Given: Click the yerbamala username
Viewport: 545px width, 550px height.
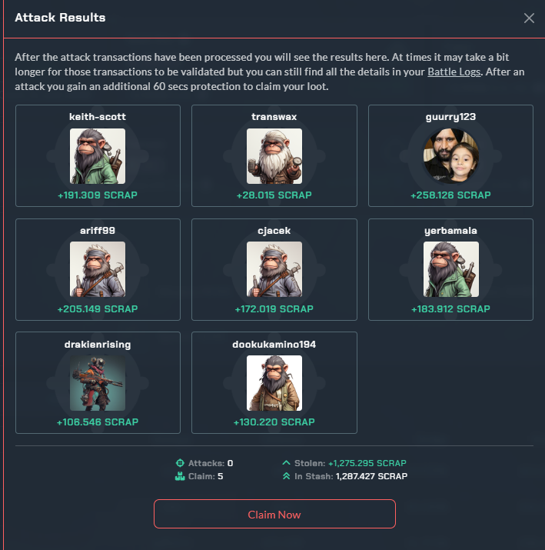Looking at the screenshot, I should point(450,231).
